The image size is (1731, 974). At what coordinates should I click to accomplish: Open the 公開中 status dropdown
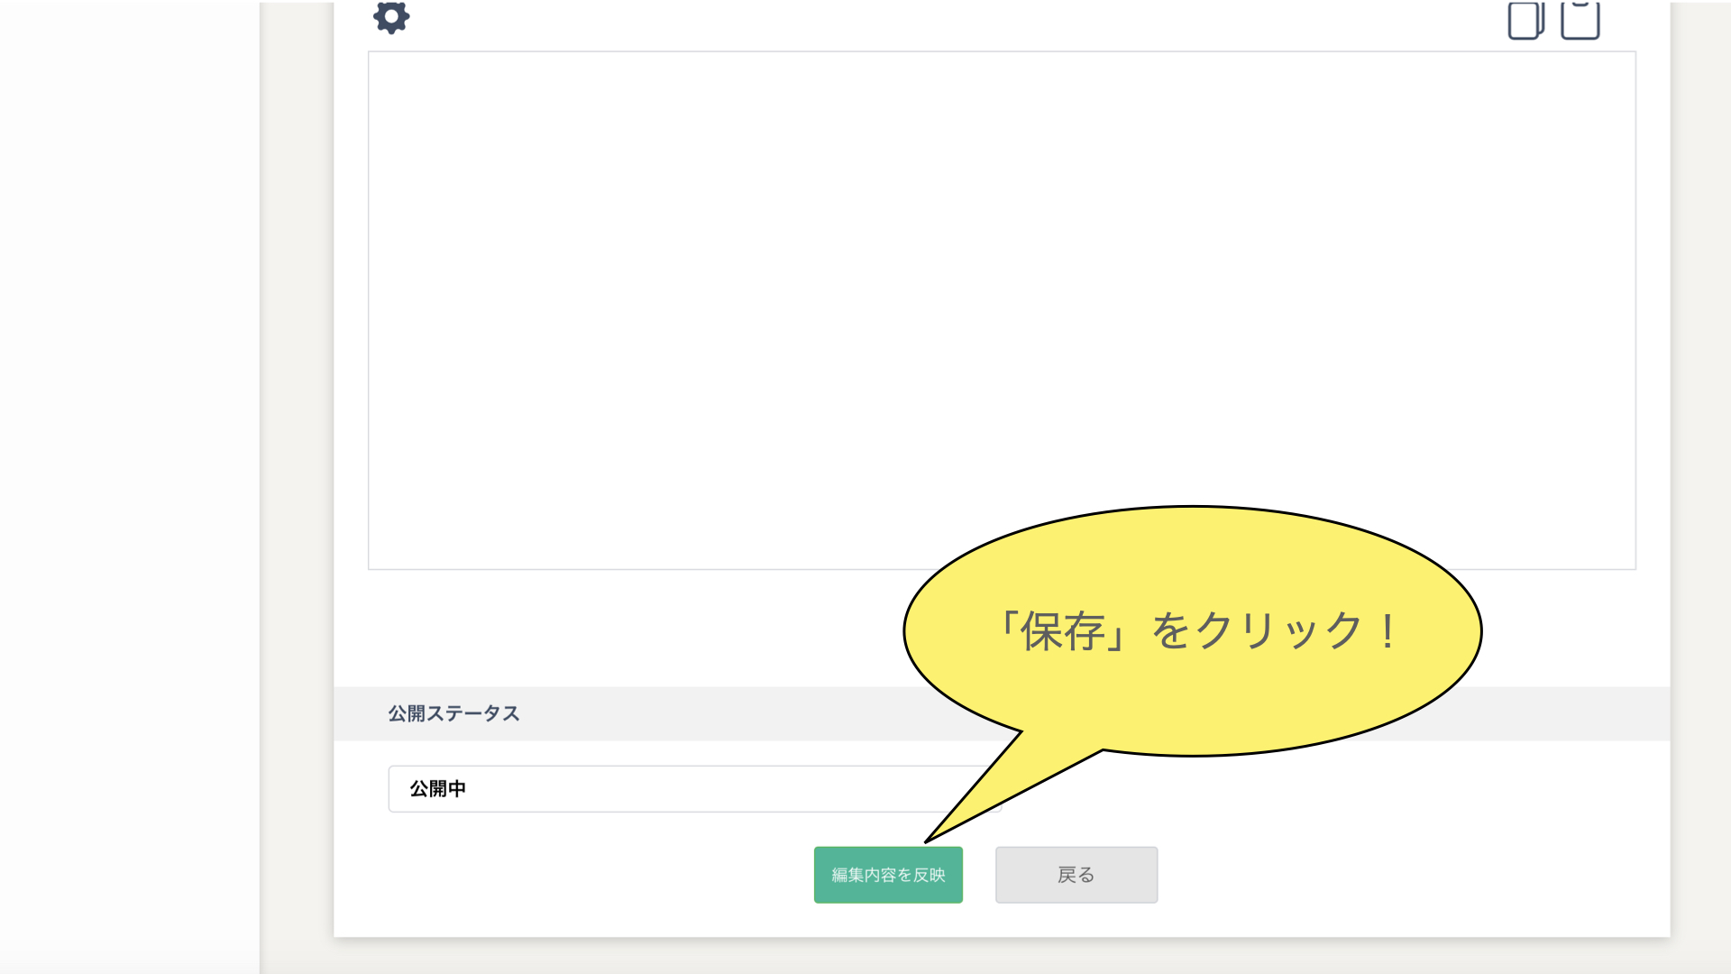pyautogui.click(x=694, y=789)
